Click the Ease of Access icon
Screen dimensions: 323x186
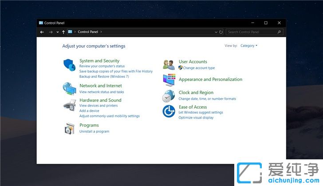click(x=169, y=111)
